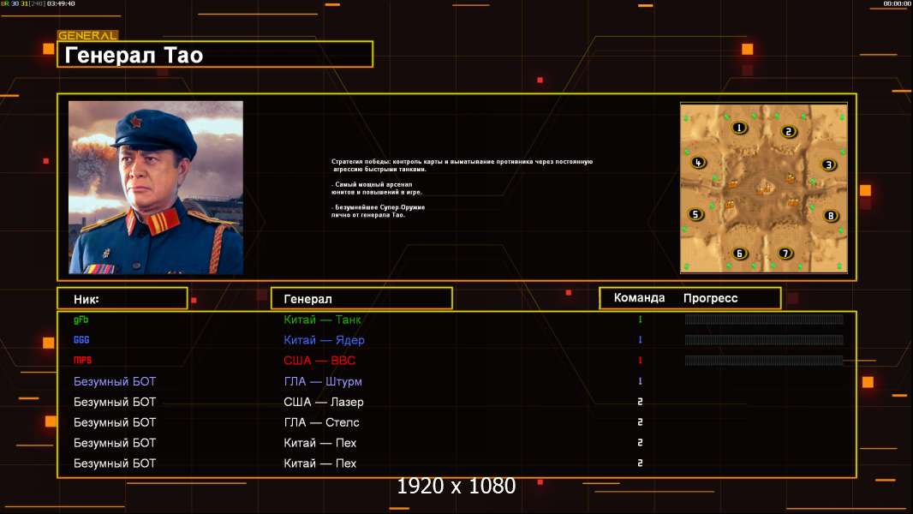Click the "00:00:00" timer at top right
Viewport: 913px width, 514px height.
897,3
